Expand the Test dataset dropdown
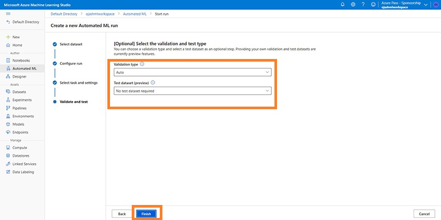The image size is (441, 220). pyautogui.click(x=192, y=91)
